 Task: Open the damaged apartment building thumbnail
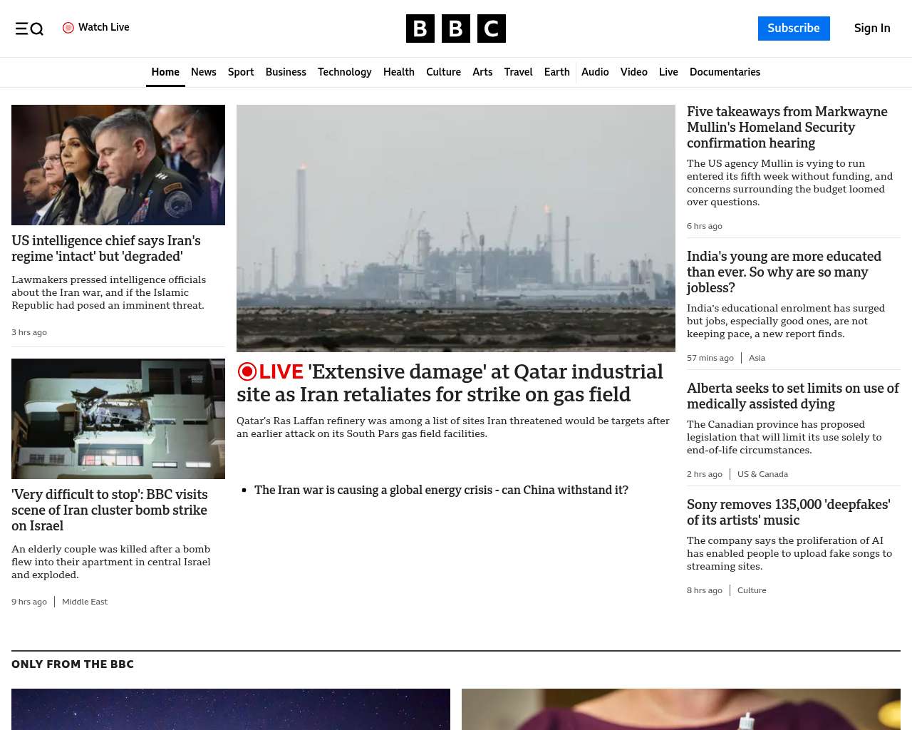(x=118, y=418)
